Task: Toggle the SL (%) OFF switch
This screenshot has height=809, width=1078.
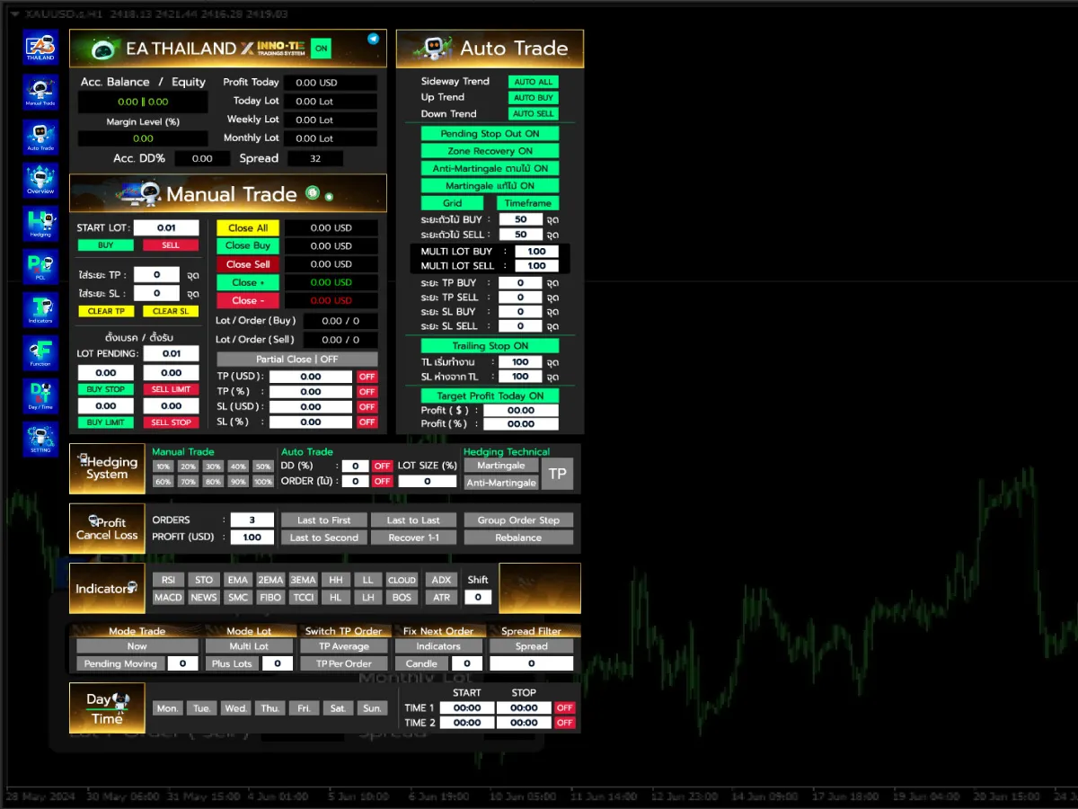Action: click(367, 422)
